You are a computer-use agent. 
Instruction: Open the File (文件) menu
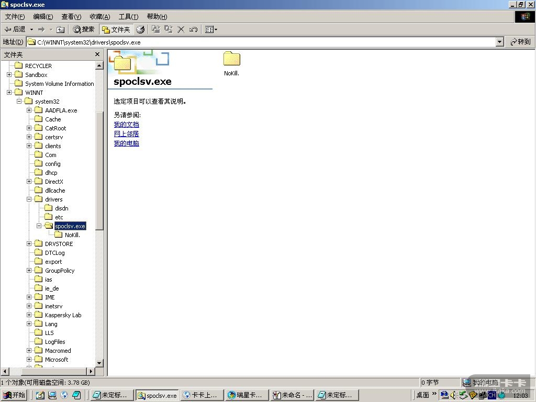15,17
